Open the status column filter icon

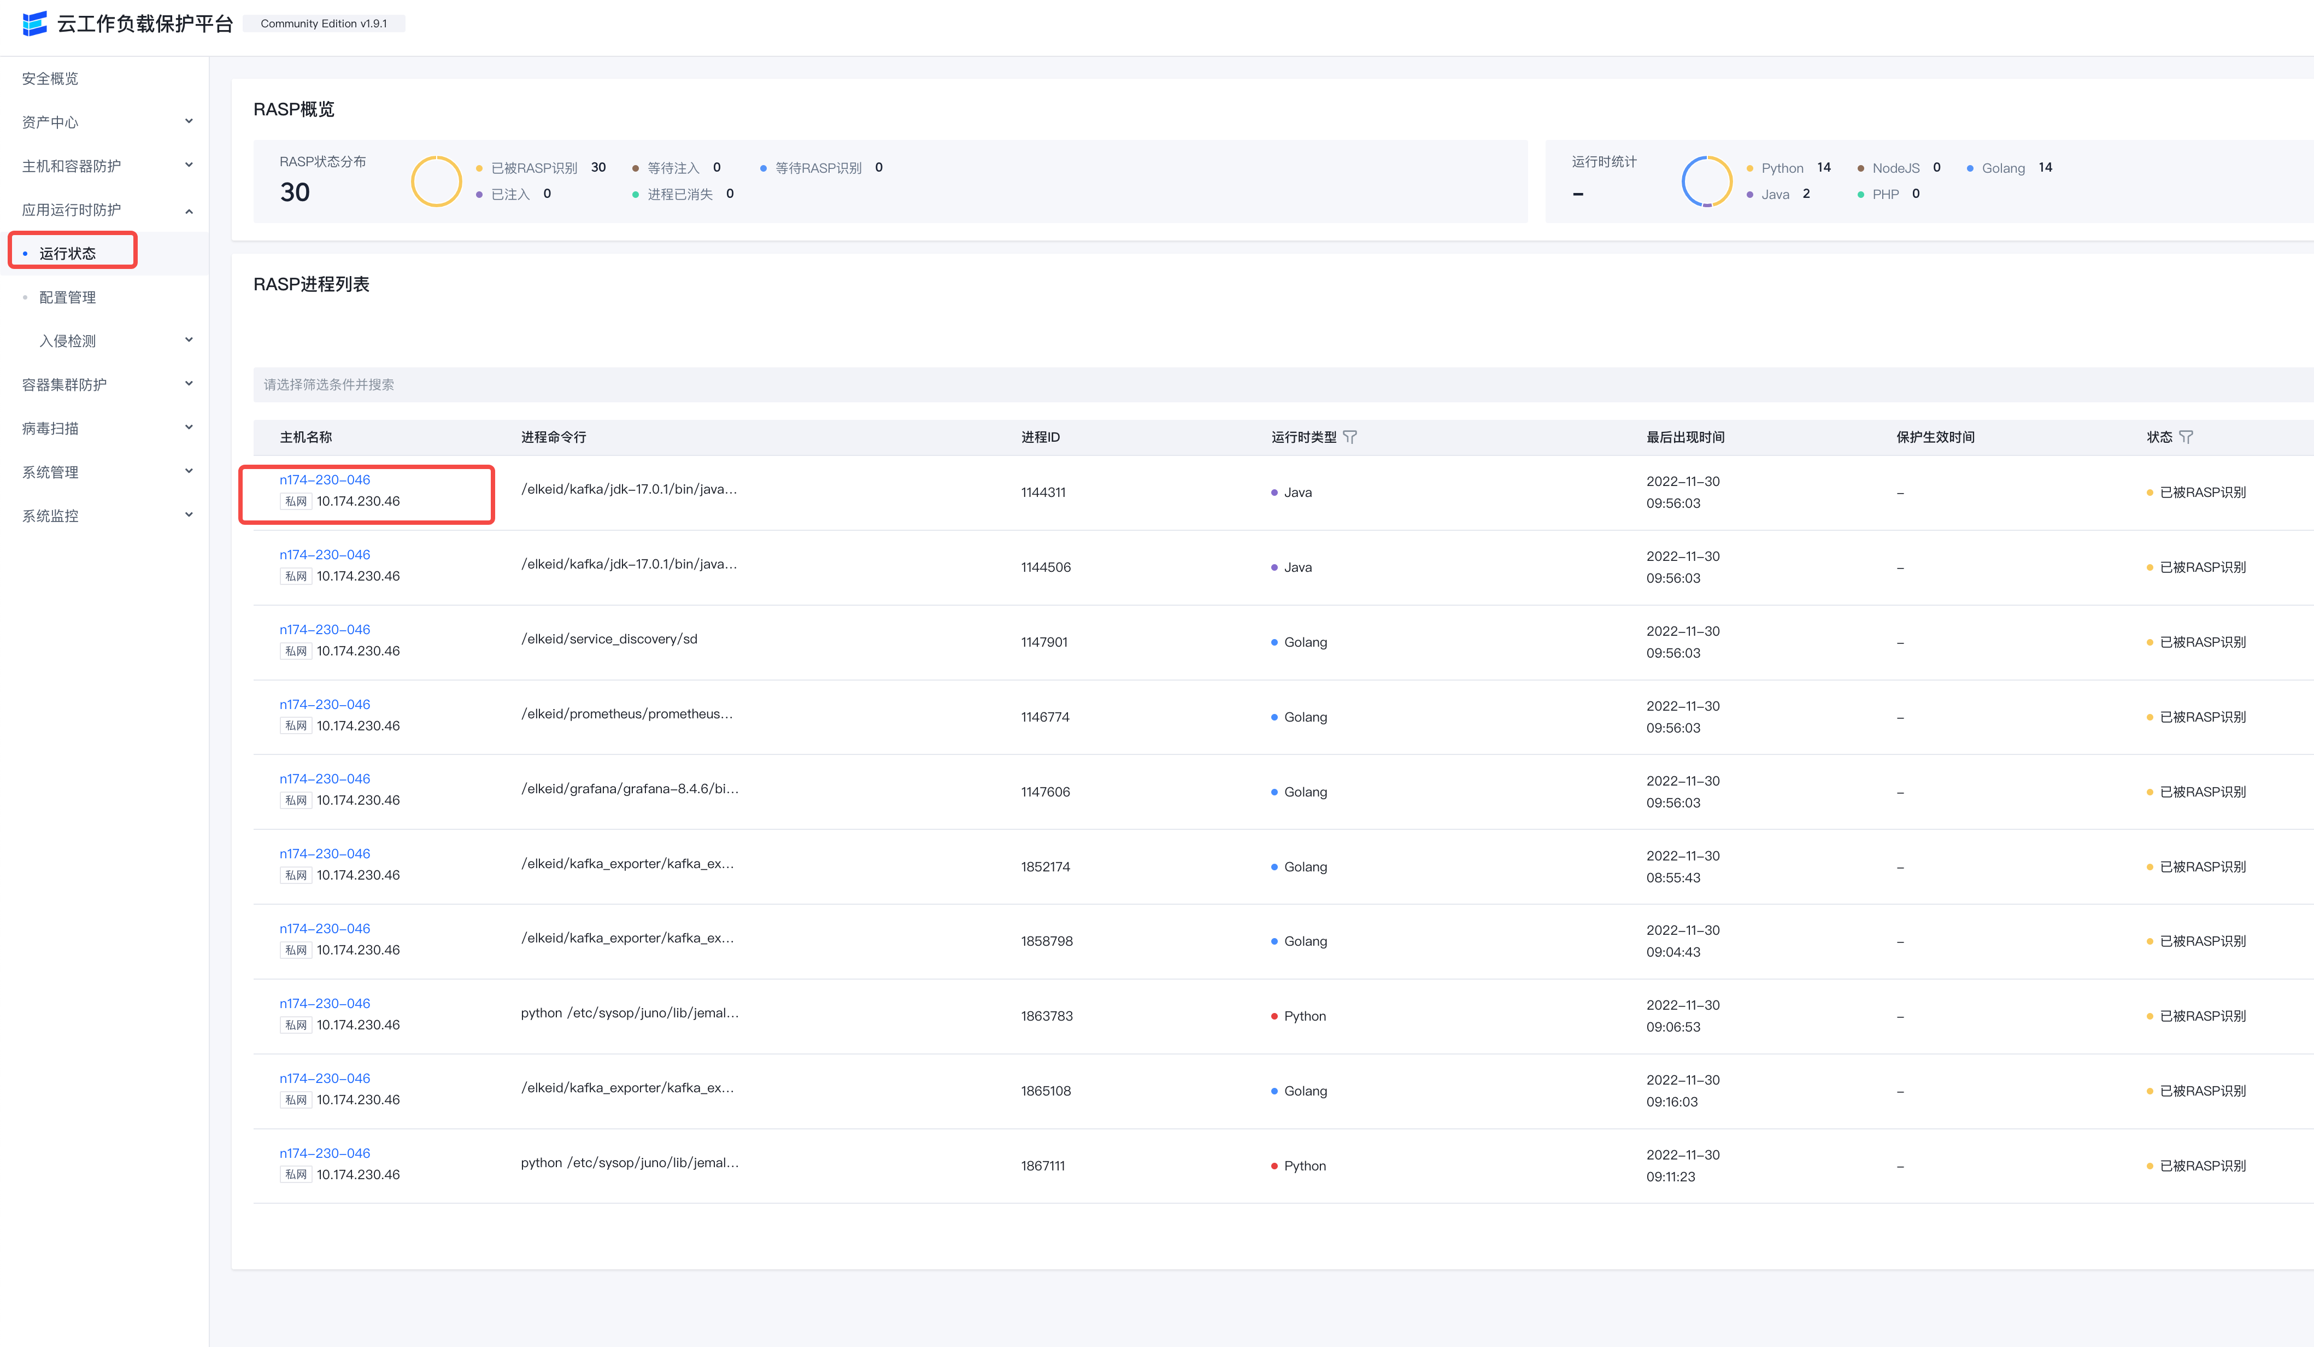click(2186, 437)
